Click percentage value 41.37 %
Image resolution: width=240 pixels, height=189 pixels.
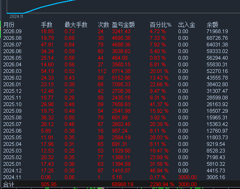(x=159, y=104)
